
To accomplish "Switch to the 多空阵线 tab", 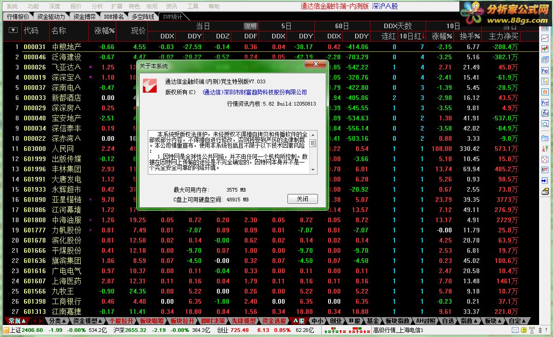I will click(143, 17).
